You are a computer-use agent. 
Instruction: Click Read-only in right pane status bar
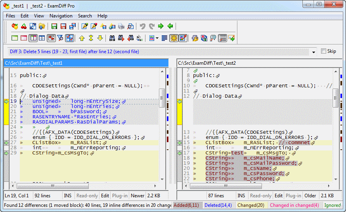[x=261, y=196]
